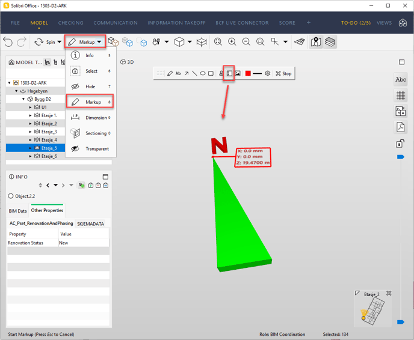Choose Dimension from the tool menu

(x=90, y=118)
